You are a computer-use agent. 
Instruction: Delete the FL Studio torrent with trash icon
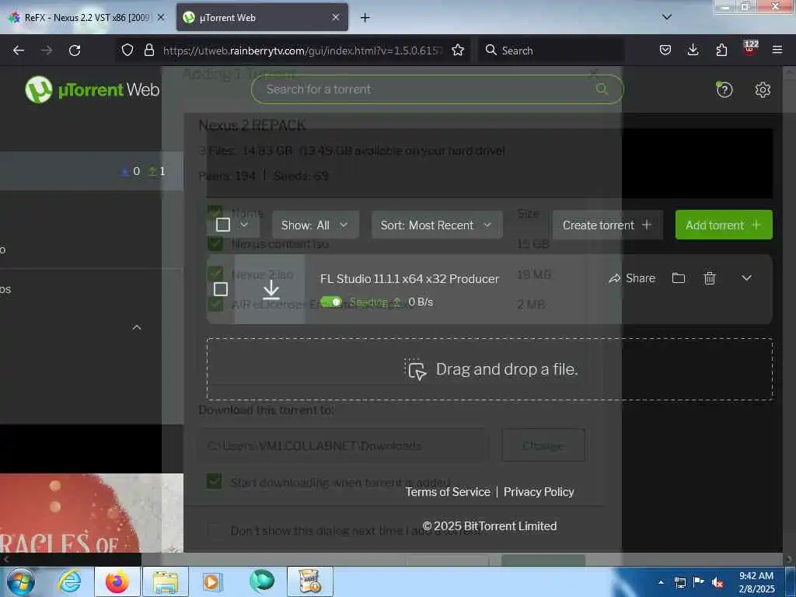pos(709,278)
